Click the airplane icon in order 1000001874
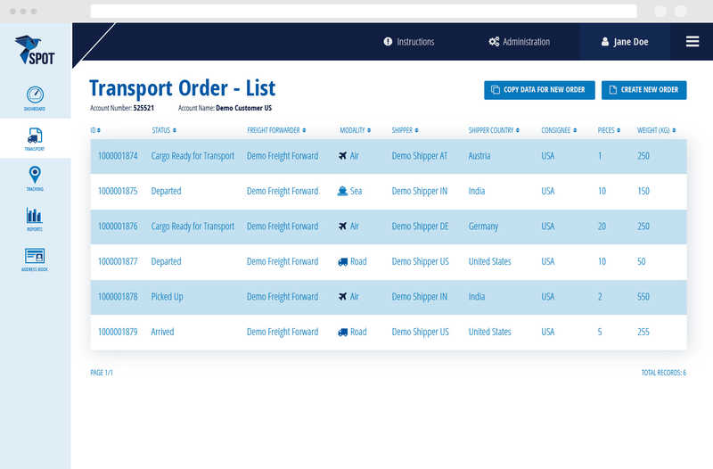 343,156
